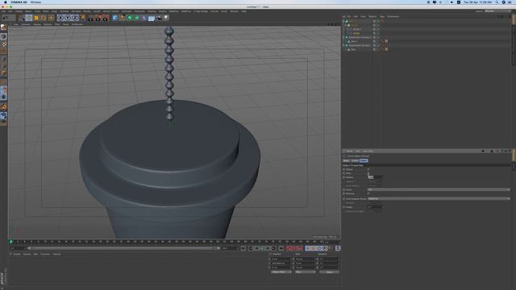Switch the coordinate system icon
This screenshot has width=516, height=290.
tap(82, 18)
